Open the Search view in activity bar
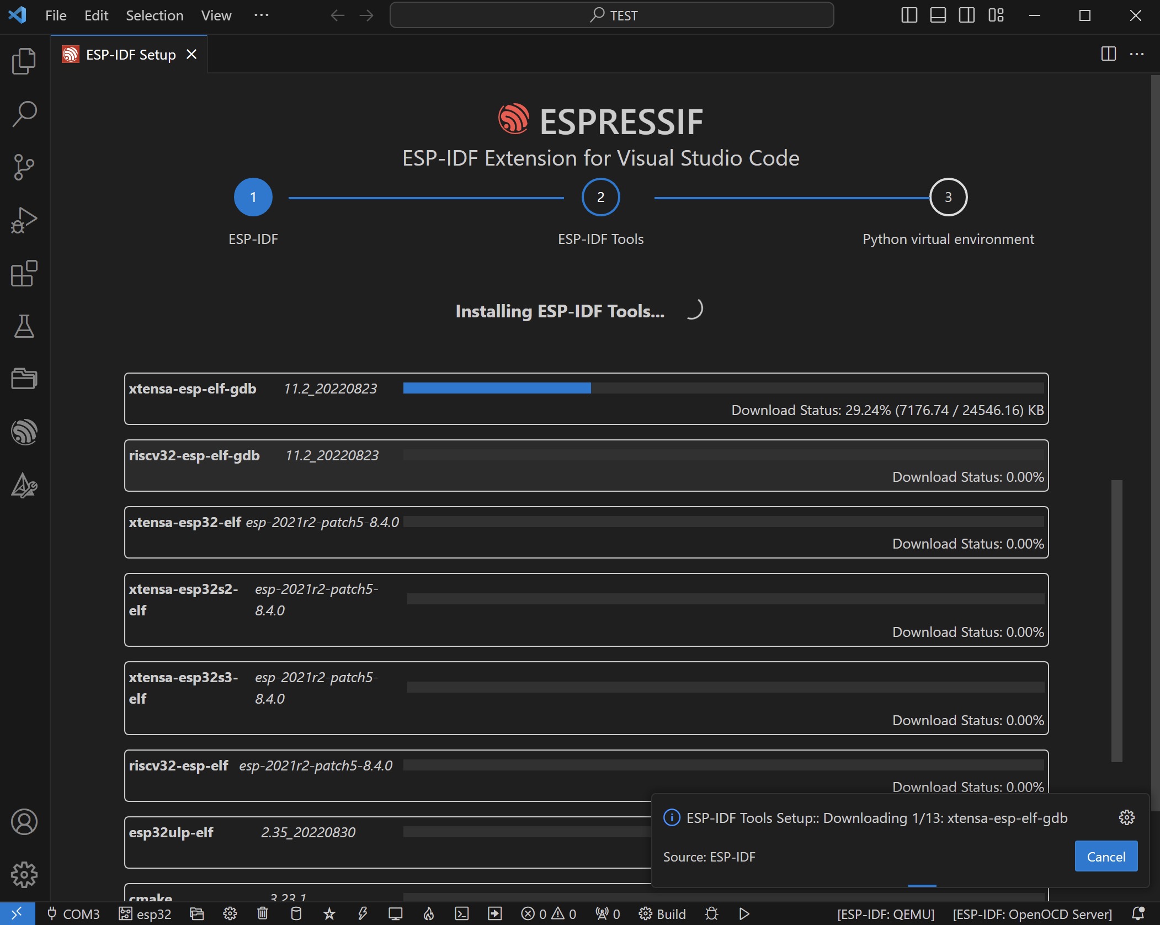Screen dimensions: 1160x925 coord(24,114)
